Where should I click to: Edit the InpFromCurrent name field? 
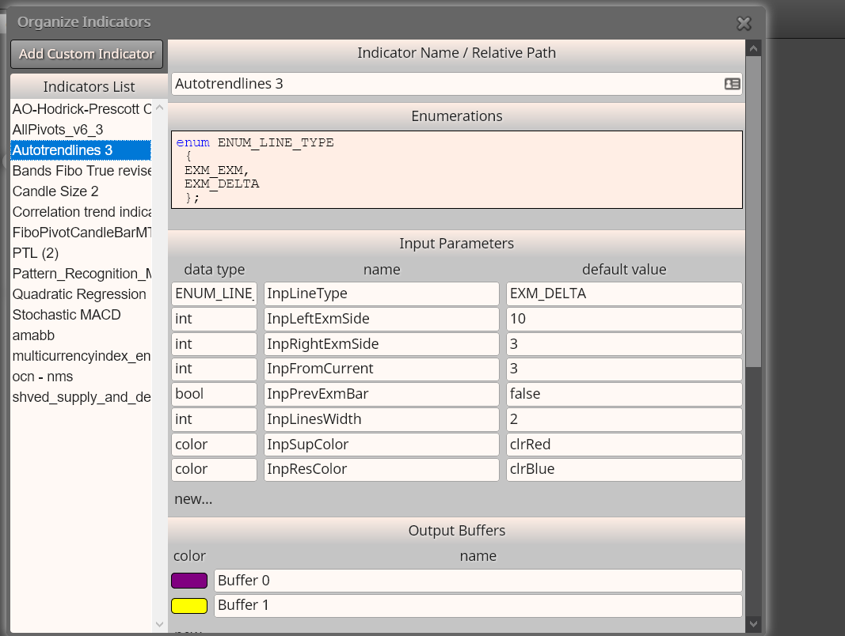click(x=381, y=369)
